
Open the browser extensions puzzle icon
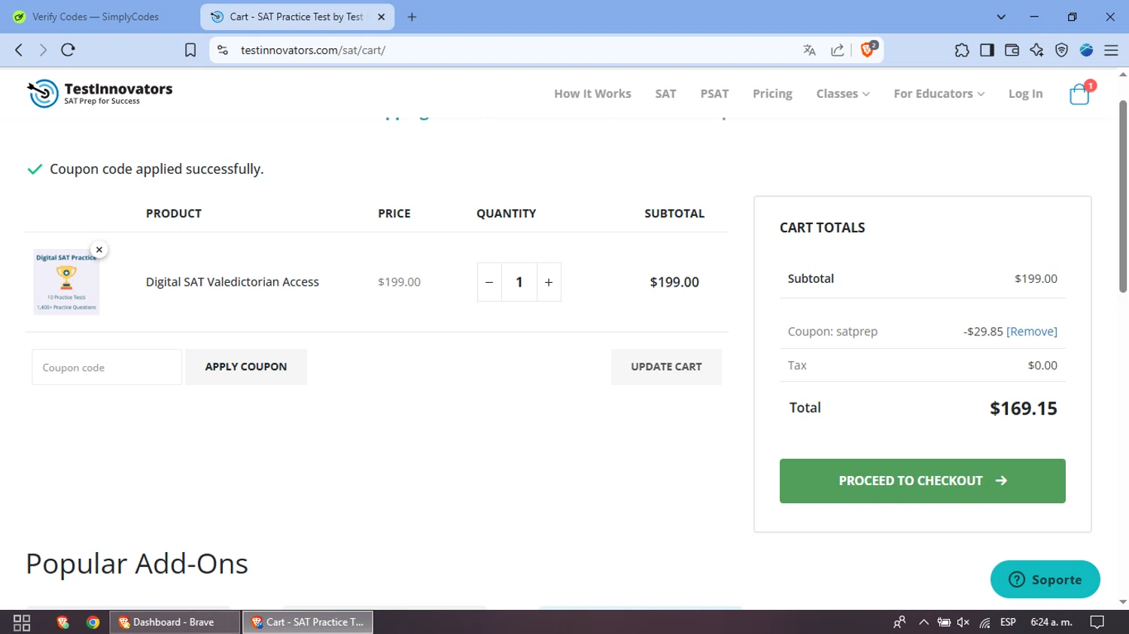[962, 50]
